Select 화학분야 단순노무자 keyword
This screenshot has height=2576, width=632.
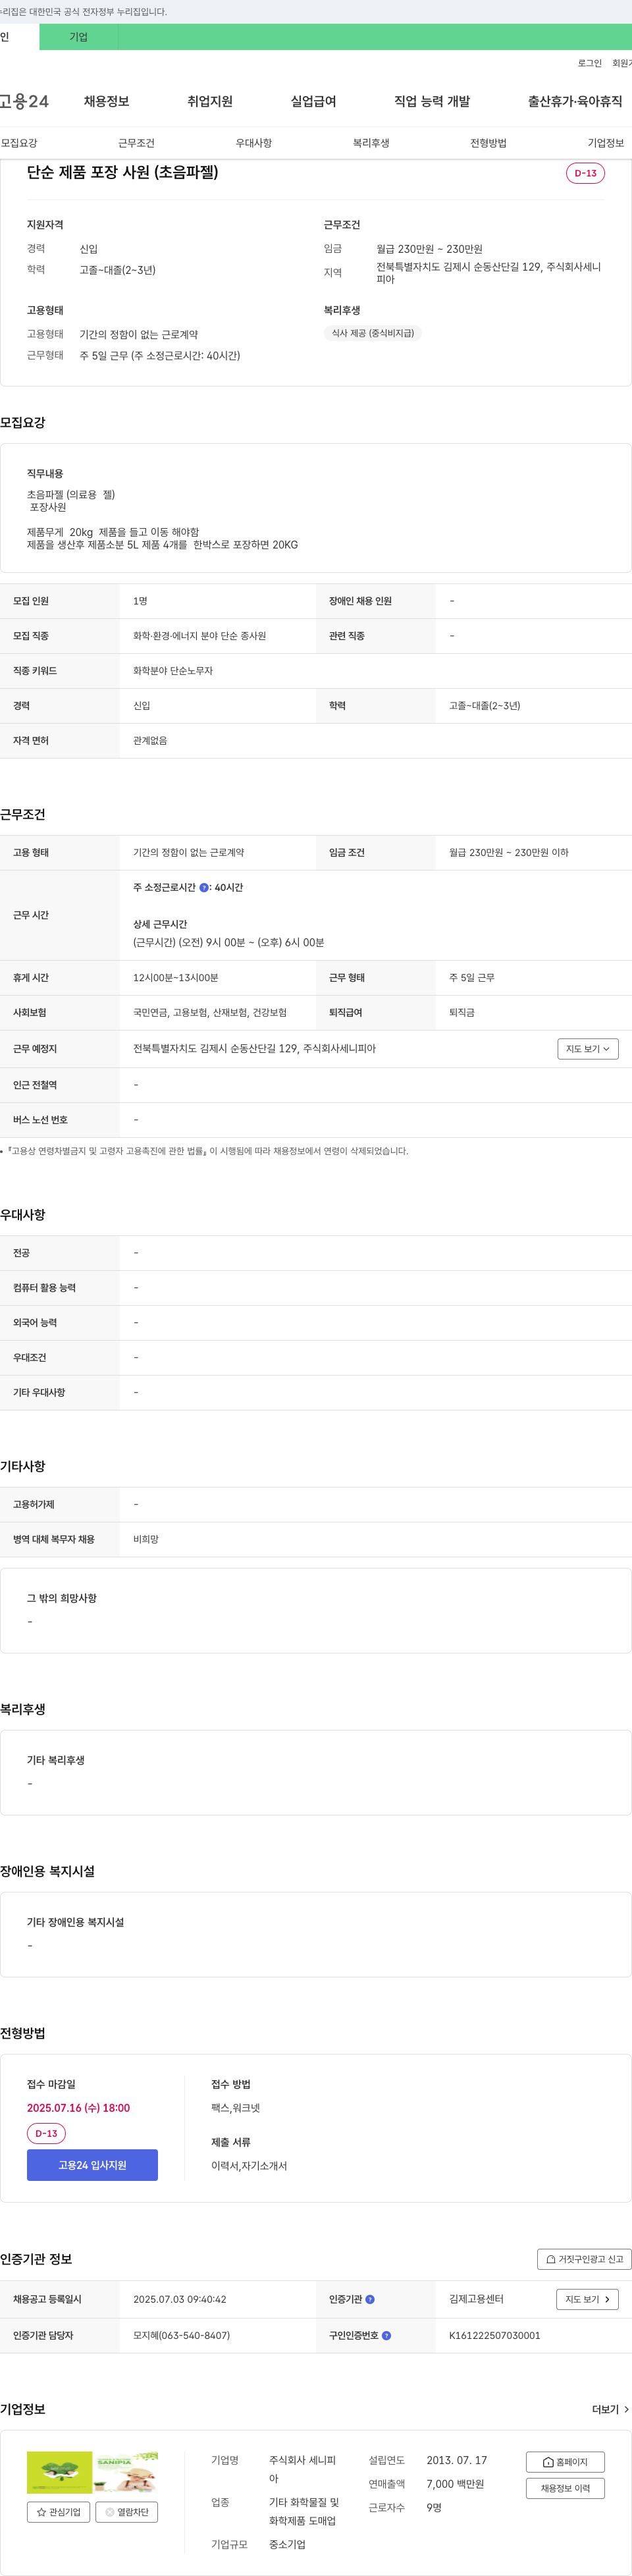[173, 671]
